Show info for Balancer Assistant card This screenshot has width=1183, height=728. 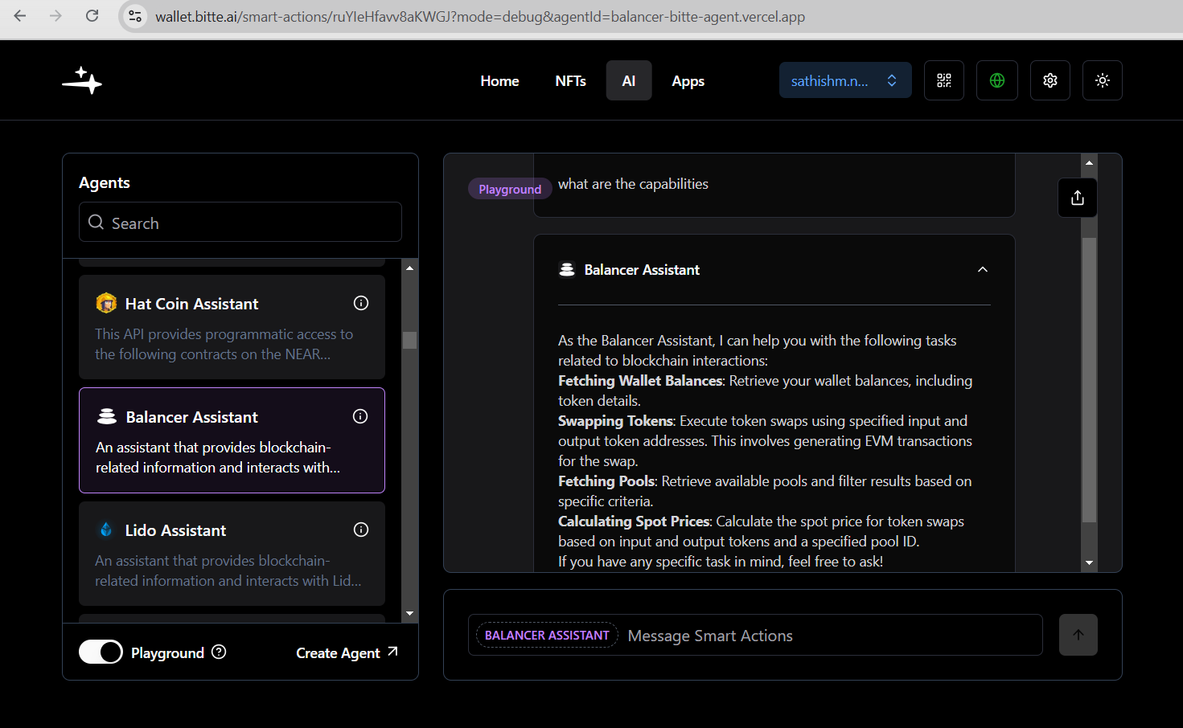tap(360, 416)
